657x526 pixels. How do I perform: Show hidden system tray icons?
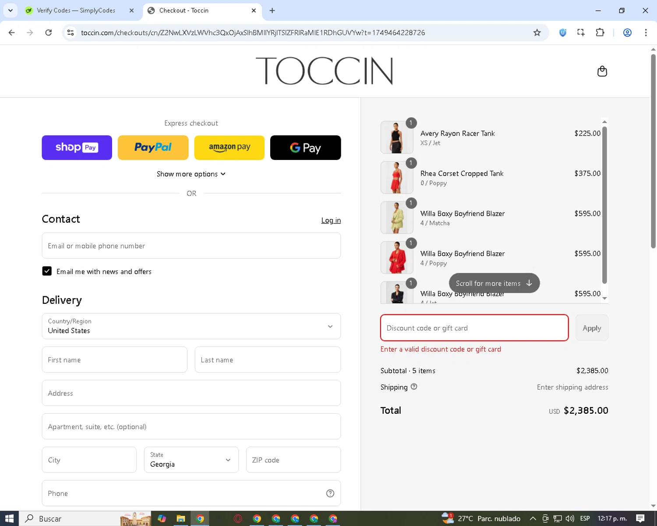(533, 519)
